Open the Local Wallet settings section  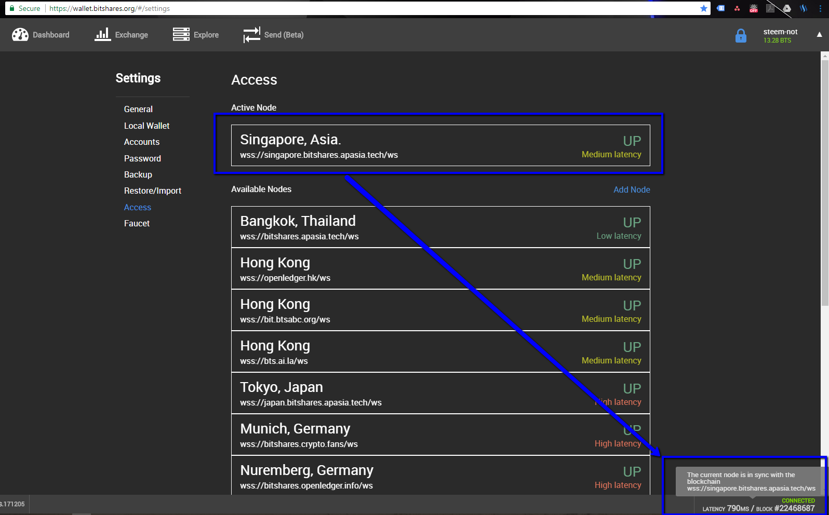(x=146, y=126)
